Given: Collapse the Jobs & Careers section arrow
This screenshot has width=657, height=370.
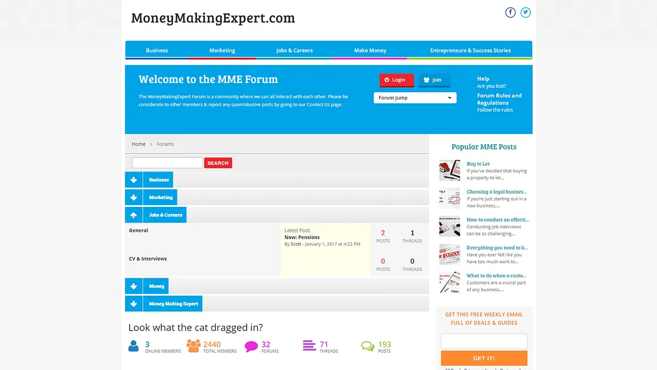Looking at the screenshot, I should coord(134,215).
